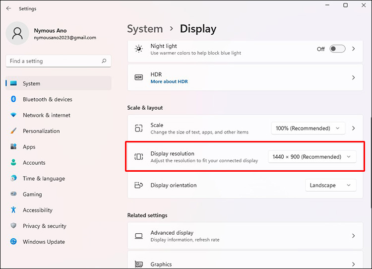Open Privacy & security settings section

pyautogui.click(x=44, y=226)
